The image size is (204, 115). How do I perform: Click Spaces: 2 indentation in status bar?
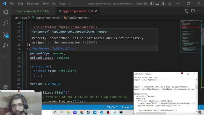[127, 107]
